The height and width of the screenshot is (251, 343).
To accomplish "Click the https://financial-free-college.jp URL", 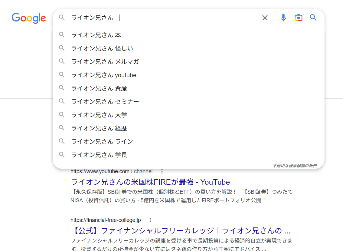I will 106,220.
